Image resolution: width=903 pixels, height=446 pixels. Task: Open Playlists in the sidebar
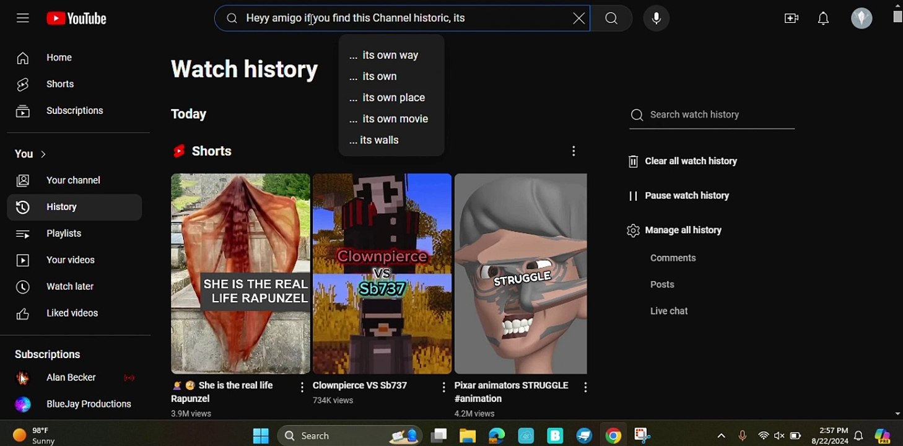(74, 234)
